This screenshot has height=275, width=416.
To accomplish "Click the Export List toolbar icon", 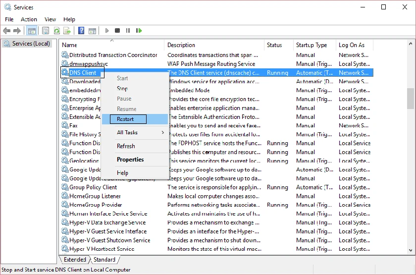I will coord(67,31).
